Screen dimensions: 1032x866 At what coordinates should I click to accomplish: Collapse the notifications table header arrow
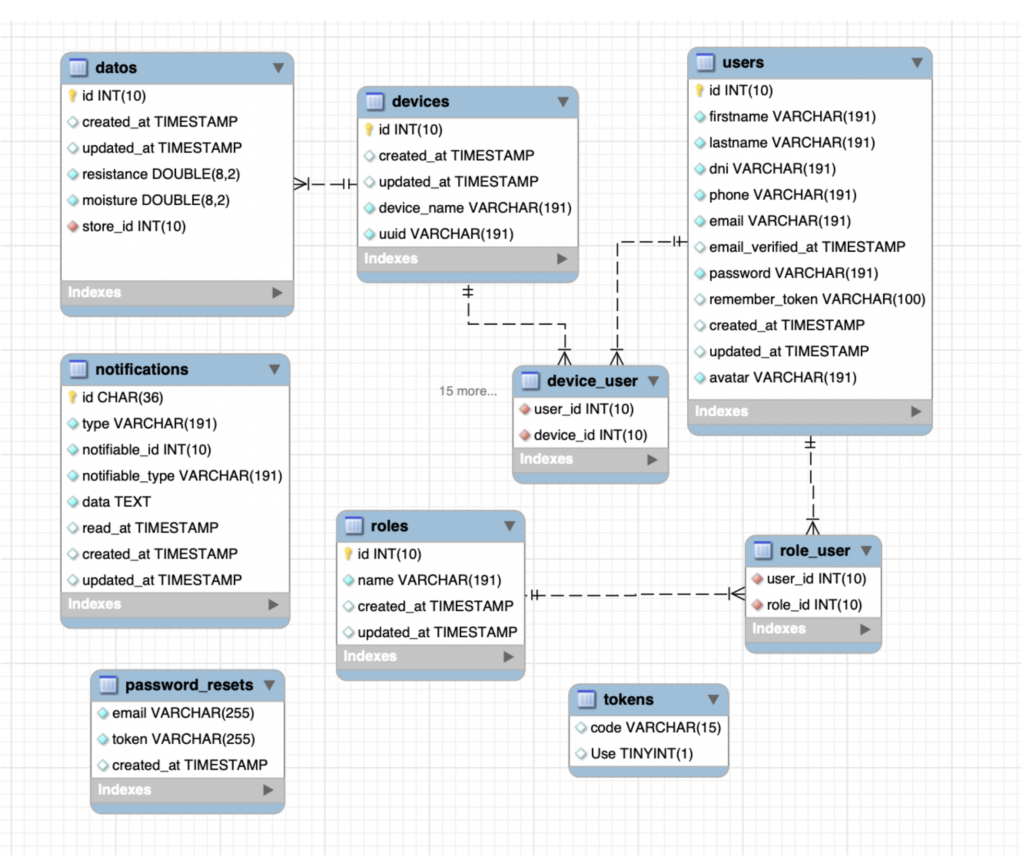(275, 370)
